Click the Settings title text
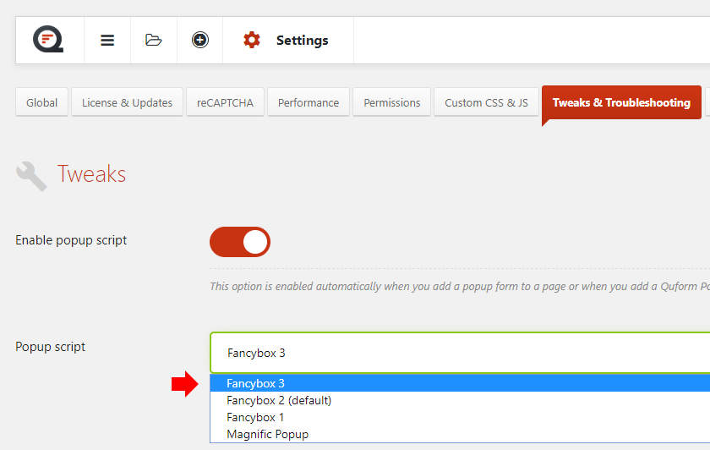This screenshot has width=710, height=450. pyautogui.click(x=302, y=41)
